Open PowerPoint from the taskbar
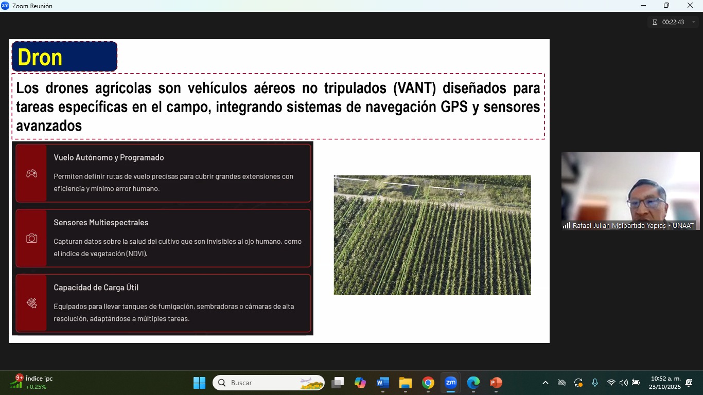703x395 pixels. tap(496, 383)
